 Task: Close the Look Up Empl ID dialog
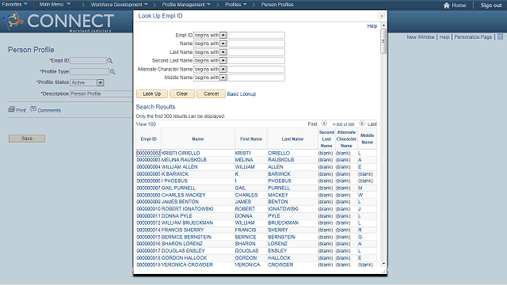pos(382,16)
